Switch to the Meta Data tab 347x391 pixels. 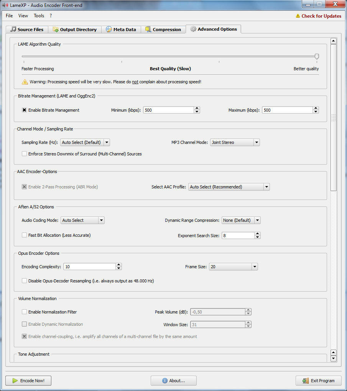point(121,30)
